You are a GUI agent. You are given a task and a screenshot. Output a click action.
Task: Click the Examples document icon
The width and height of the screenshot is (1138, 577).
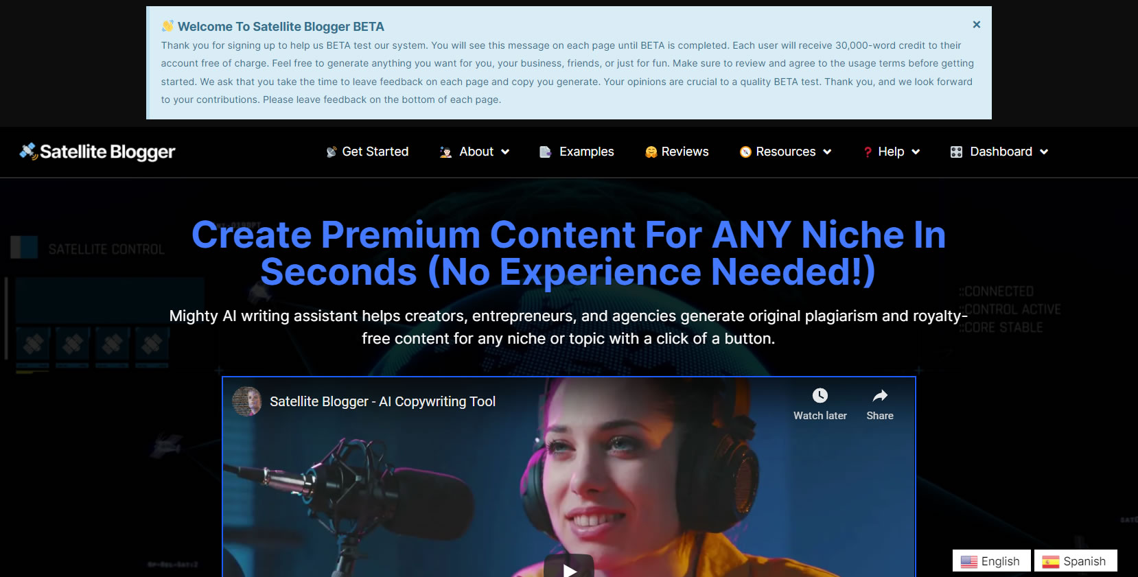click(545, 152)
